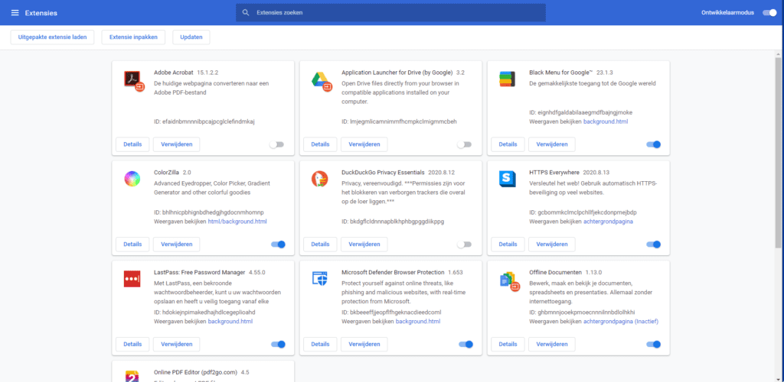Open Details for Application Launcher for Drive

[320, 144]
